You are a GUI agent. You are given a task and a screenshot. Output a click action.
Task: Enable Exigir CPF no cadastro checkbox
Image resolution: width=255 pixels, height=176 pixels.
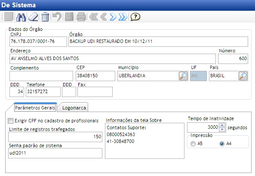(11, 121)
